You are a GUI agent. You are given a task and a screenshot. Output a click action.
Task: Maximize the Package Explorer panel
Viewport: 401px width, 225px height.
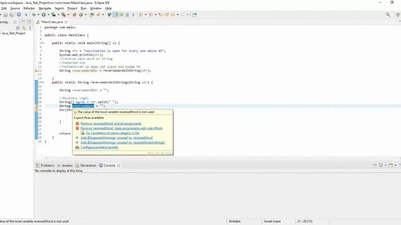(x=29, y=22)
